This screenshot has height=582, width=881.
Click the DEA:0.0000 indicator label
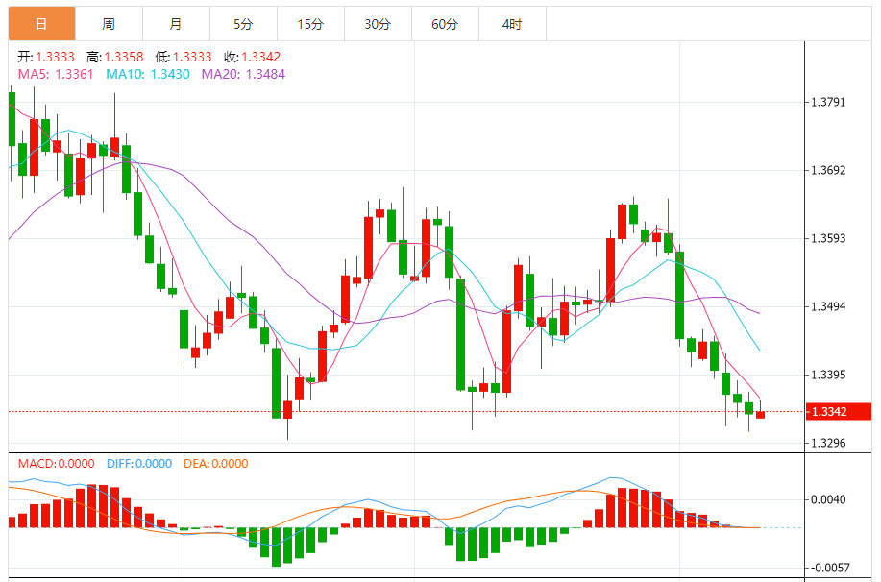[x=216, y=464]
